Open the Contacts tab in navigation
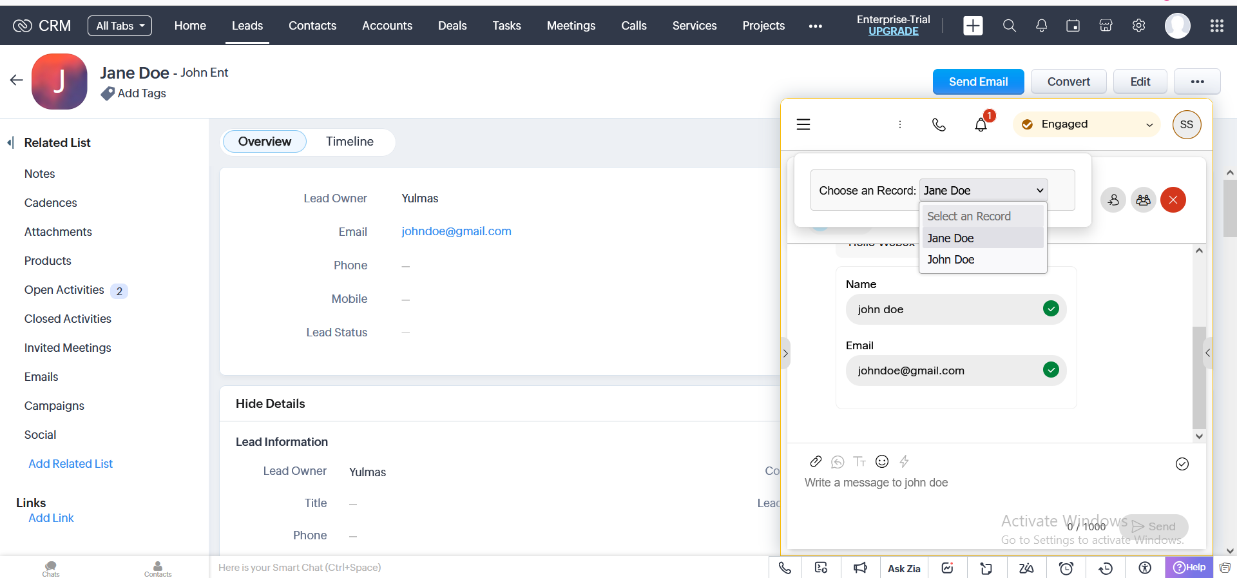Viewport: 1237px width, 578px height. tap(312, 26)
